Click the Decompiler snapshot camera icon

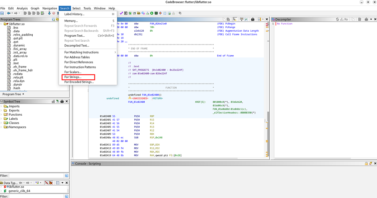[x=366, y=19]
